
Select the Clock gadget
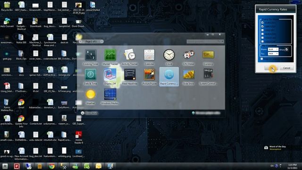169,57
